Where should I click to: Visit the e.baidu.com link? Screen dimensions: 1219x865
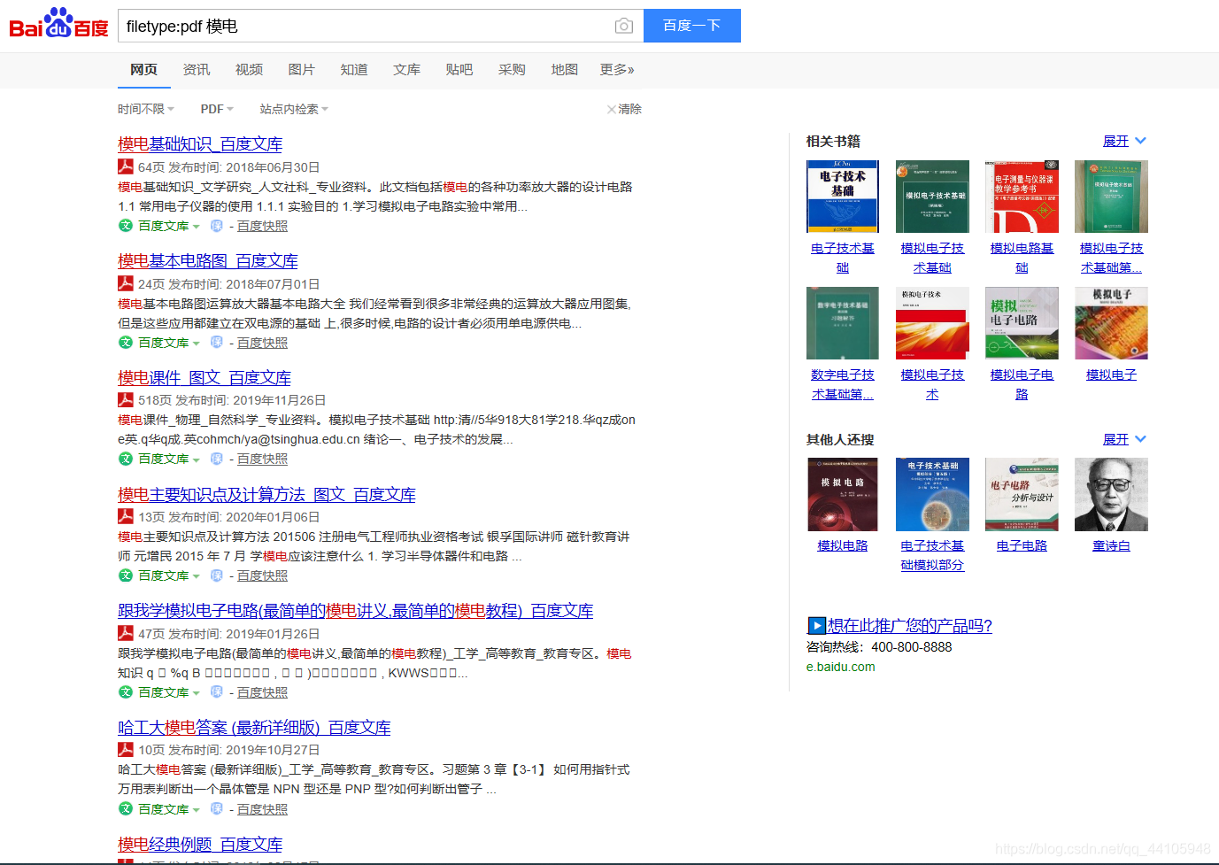point(840,667)
